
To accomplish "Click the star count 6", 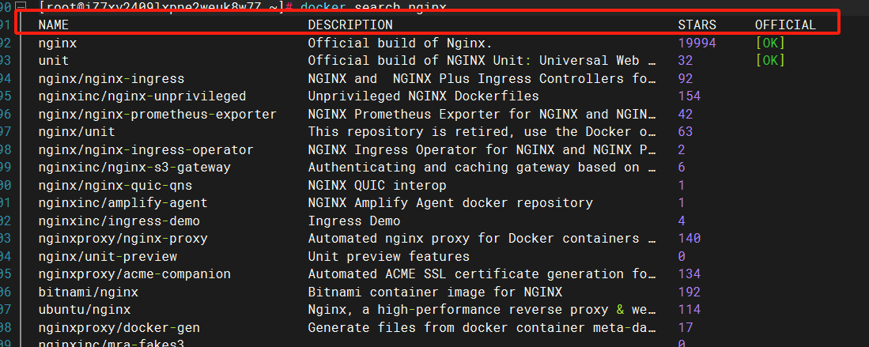I will [x=682, y=168].
